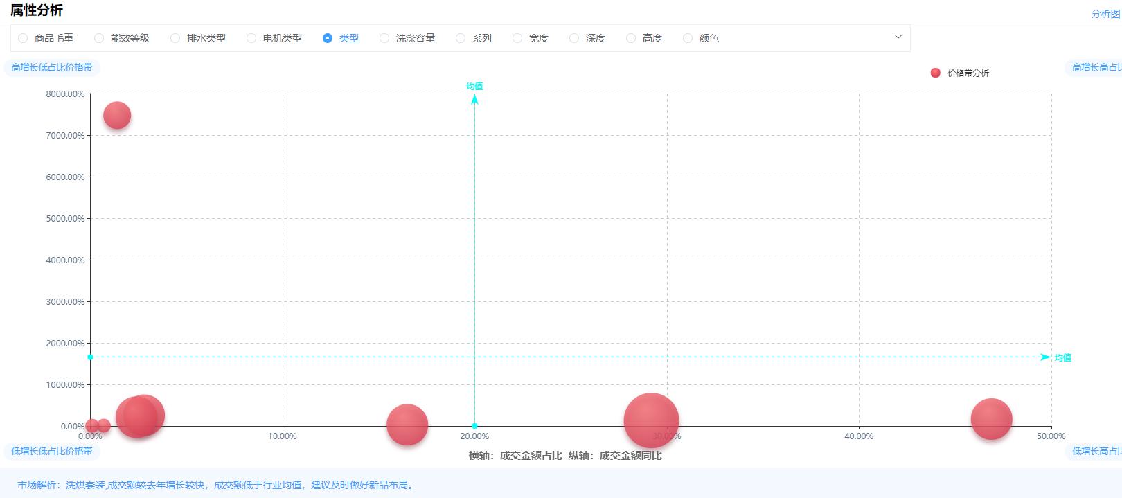Screen dimensions: 1122x498
Task: Click the 5000.00% y-axis label
Action: point(65,218)
